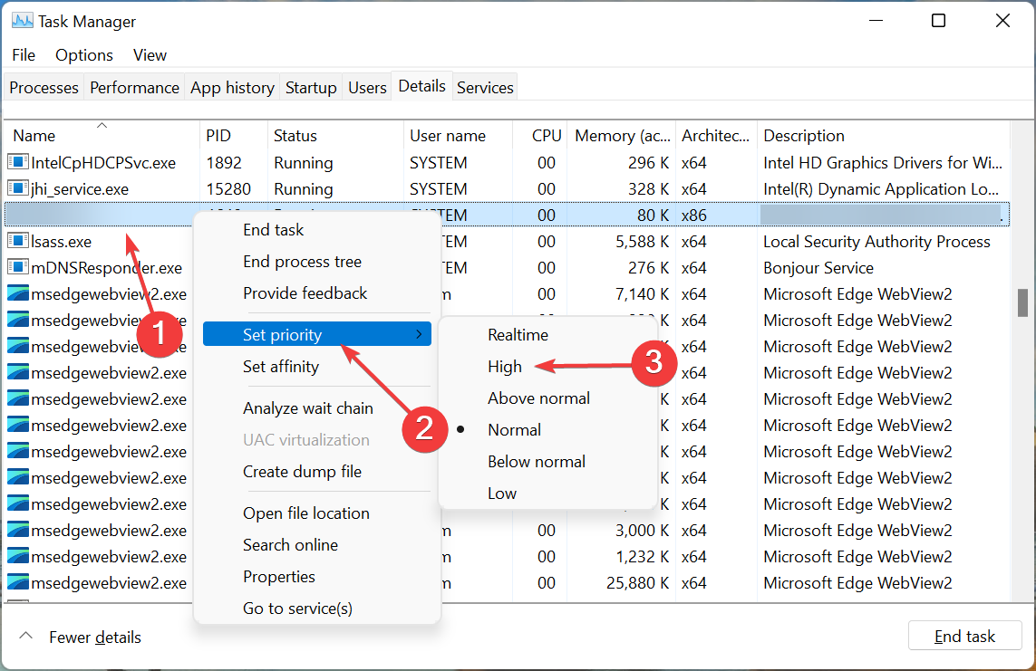The width and height of the screenshot is (1036, 671).
Task: Sort by the Status column header
Action: [335, 135]
